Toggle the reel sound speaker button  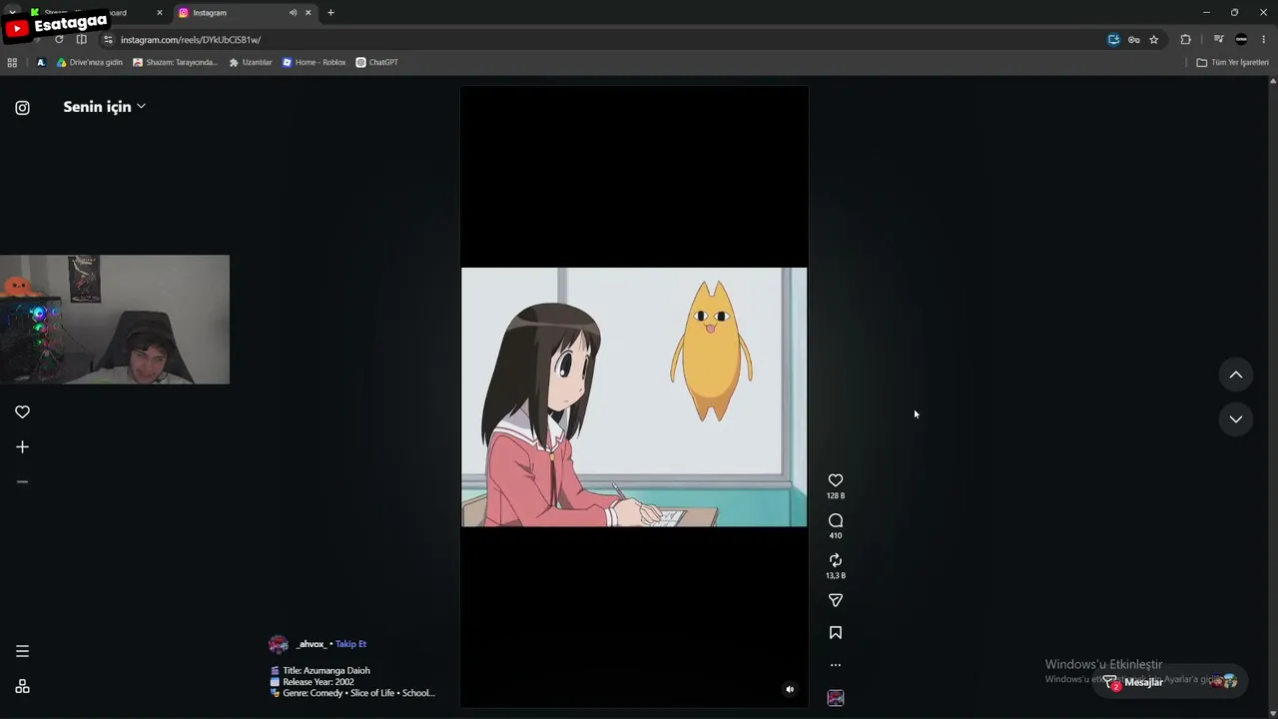coord(790,689)
